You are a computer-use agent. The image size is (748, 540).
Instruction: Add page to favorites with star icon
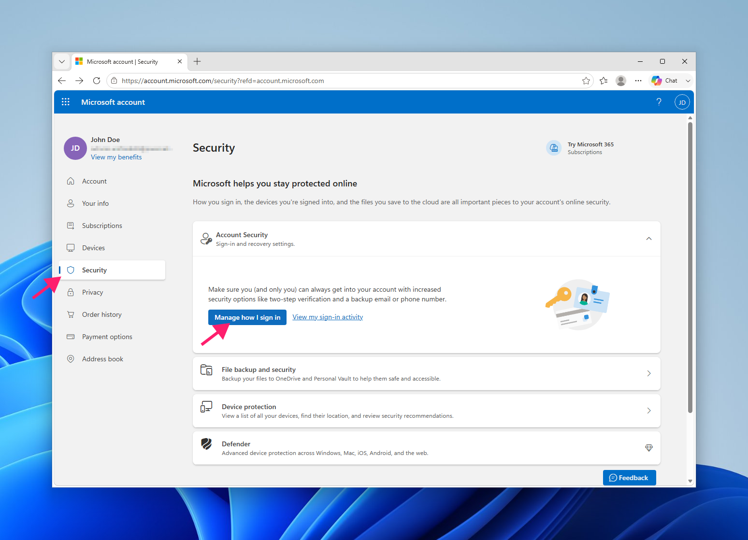pyautogui.click(x=586, y=81)
